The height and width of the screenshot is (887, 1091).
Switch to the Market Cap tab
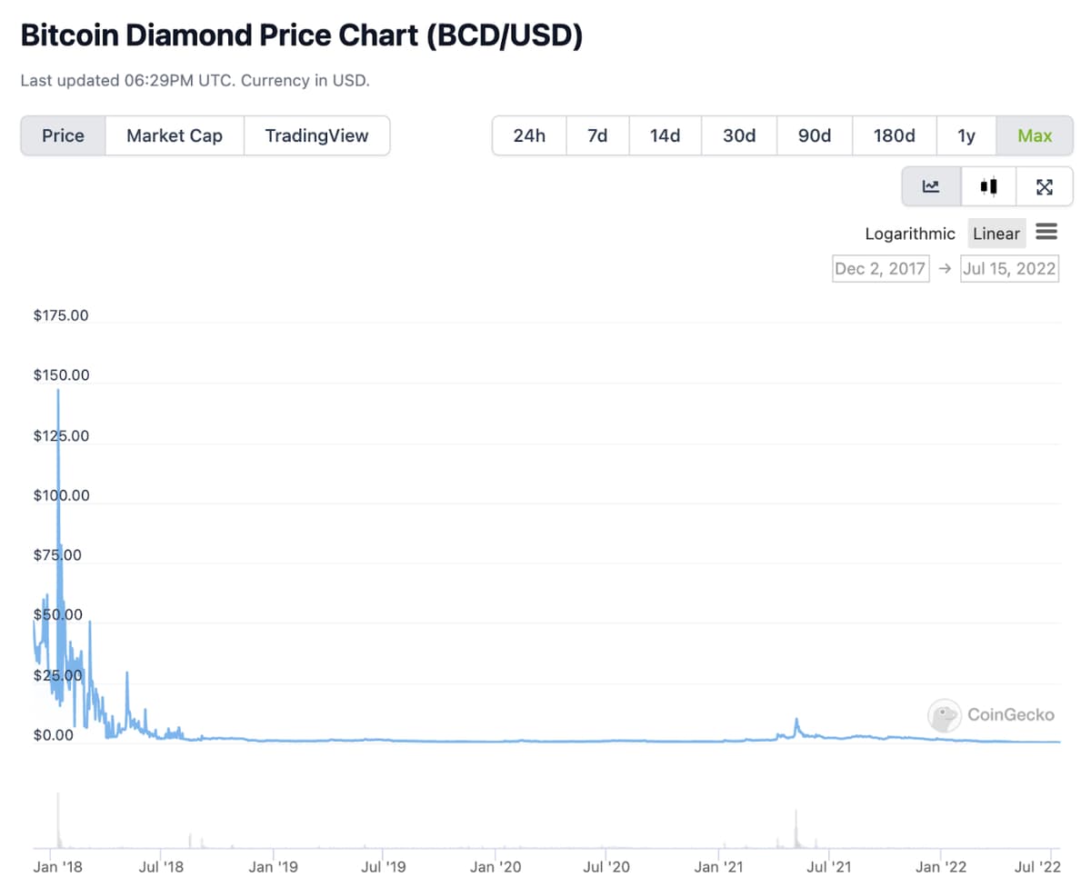pos(175,135)
